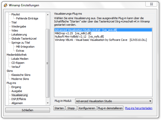Select Medienbibliothek category in tree
The image size is (161, 120).
[x=16, y=55]
